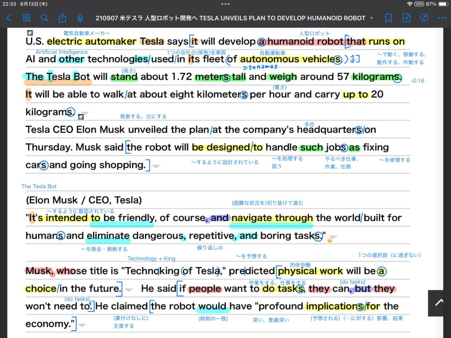Tap the 22:33 clock in status bar
Image resolution: width=451 pixels, height=338 pixels.
click(9, 4)
